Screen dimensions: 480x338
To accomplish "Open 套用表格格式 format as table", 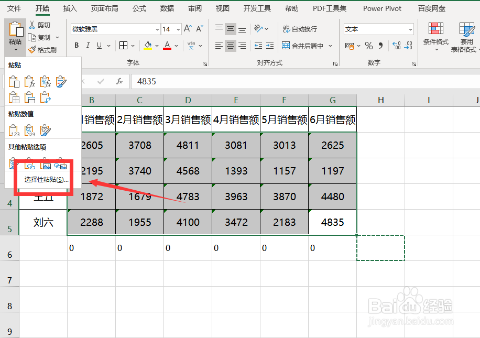I will click(465, 37).
